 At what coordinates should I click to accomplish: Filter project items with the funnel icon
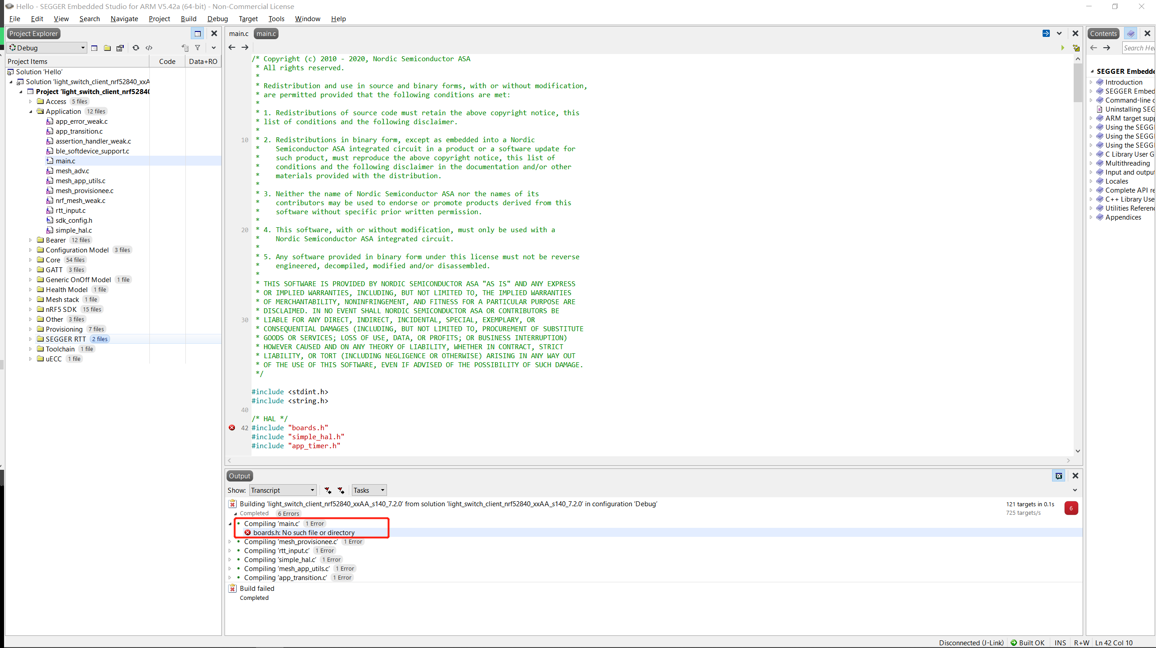click(198, 48)
